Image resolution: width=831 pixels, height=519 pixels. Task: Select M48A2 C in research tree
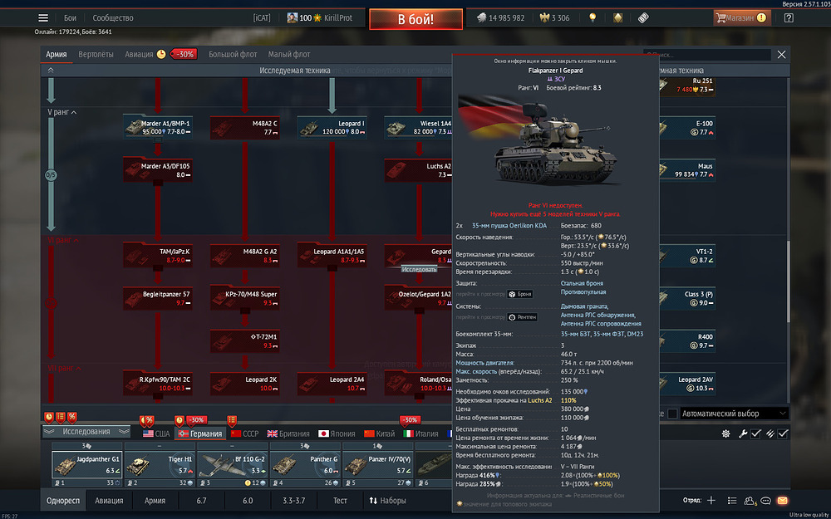[244, 127]
